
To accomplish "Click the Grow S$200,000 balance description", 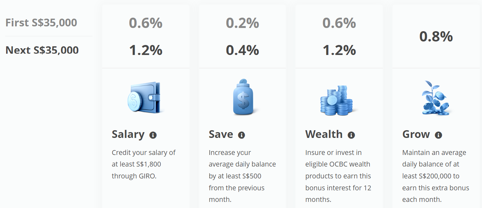I will [x=436, y=176].
